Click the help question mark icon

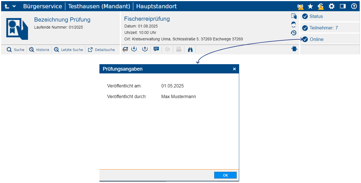354,6
